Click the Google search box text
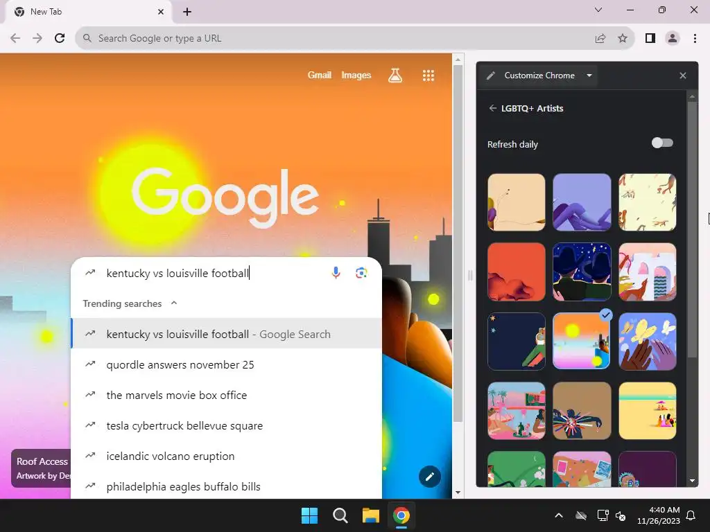Image resolution: width=710 pixels, height=532 pixels. pos(177,273)
